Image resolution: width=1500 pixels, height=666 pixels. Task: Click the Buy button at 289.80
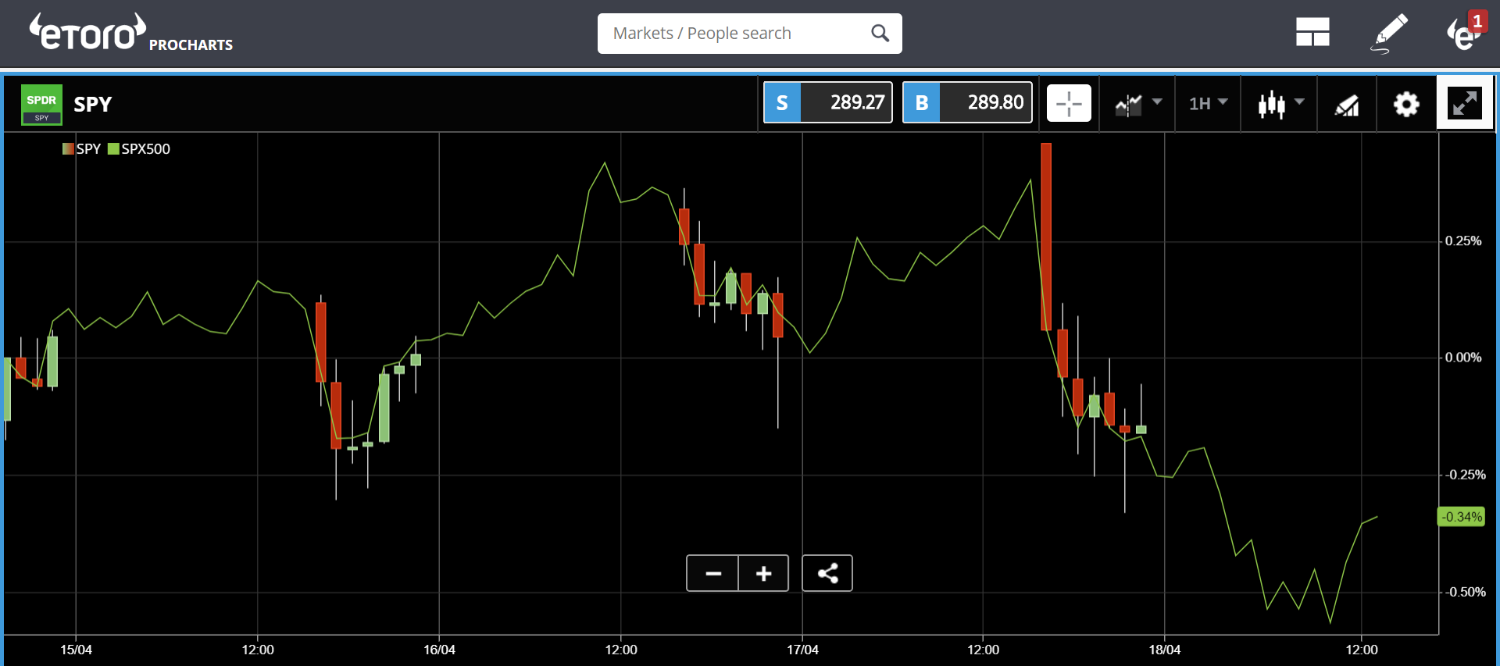point(966,102)
